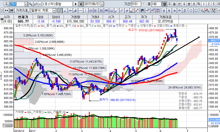Select the Fibonacci arc drawing tool

click(70, 11)
